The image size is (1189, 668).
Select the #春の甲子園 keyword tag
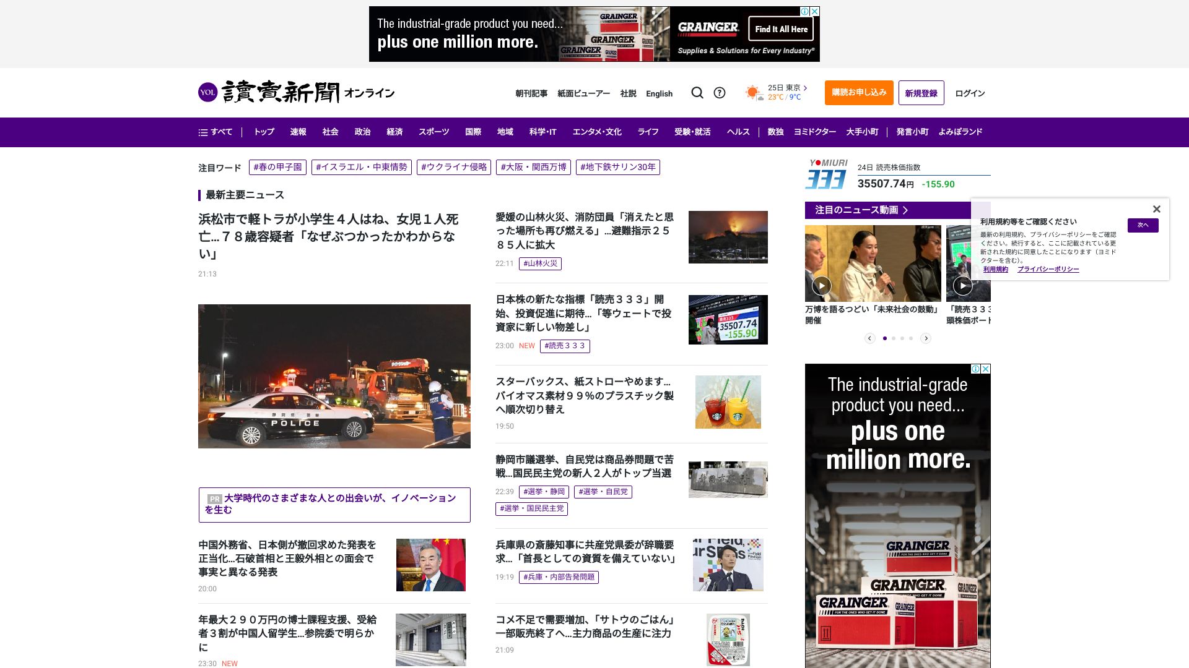tap(277, 167)
